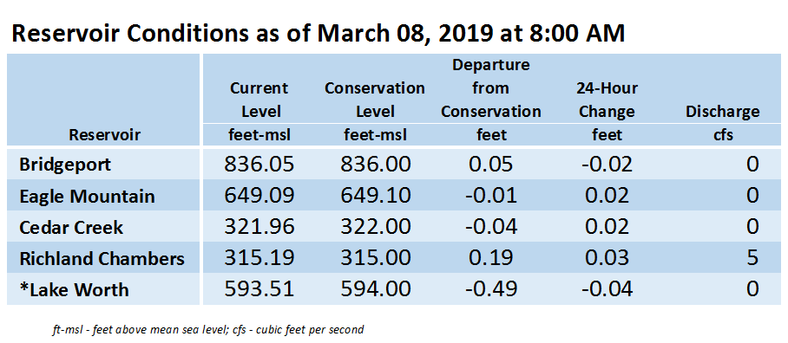This screenshot has width=788, height=343.
Task: Select the Richland Chambers row label
Action: pos(102,259)
